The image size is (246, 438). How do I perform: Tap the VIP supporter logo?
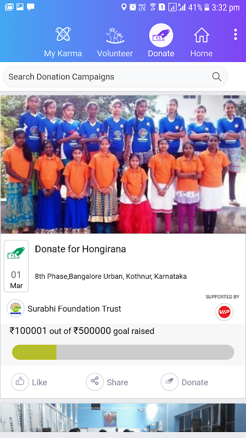(224, 312)
